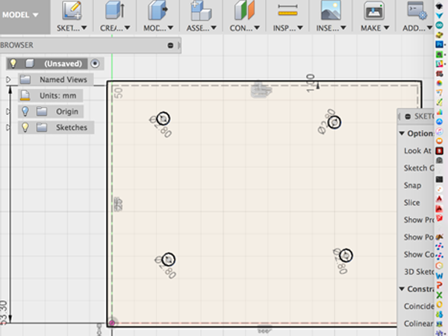Click the Construct offset plane icon
448x336 pixels.
(x=244, y=11)
